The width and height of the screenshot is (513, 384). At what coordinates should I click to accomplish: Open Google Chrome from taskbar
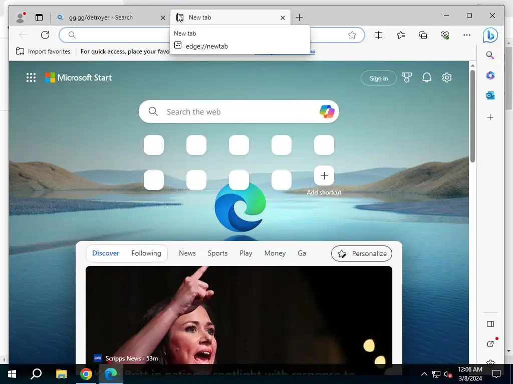[86, 374]
